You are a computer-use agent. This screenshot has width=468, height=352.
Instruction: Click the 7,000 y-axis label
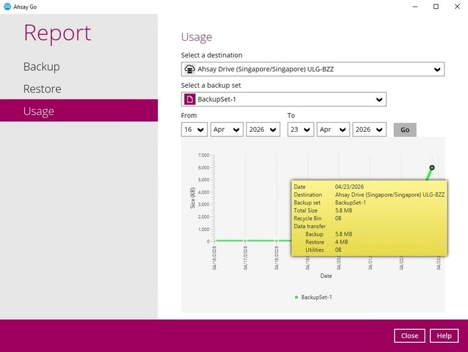(x=203, y=155)
